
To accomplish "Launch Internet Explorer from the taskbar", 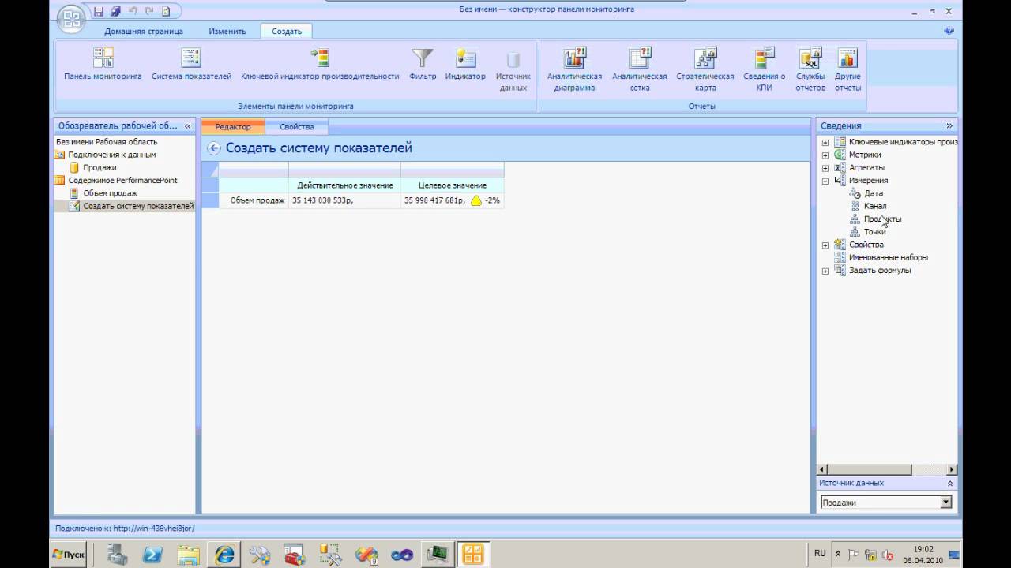I will tap(225, 555).
